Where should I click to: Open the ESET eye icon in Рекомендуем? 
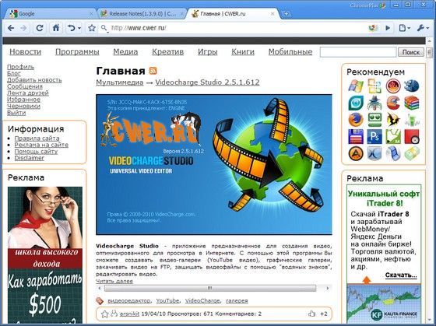(x=356, y=103)
